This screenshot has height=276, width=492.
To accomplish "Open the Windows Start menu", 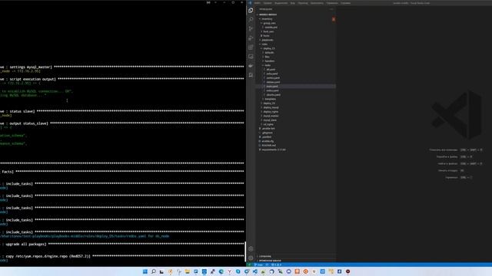I will pyautogui.click(x=145, y=271).
